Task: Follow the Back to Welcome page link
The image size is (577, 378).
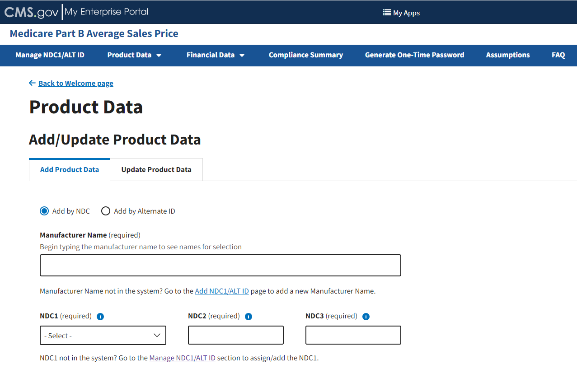Action: [75, 83]
